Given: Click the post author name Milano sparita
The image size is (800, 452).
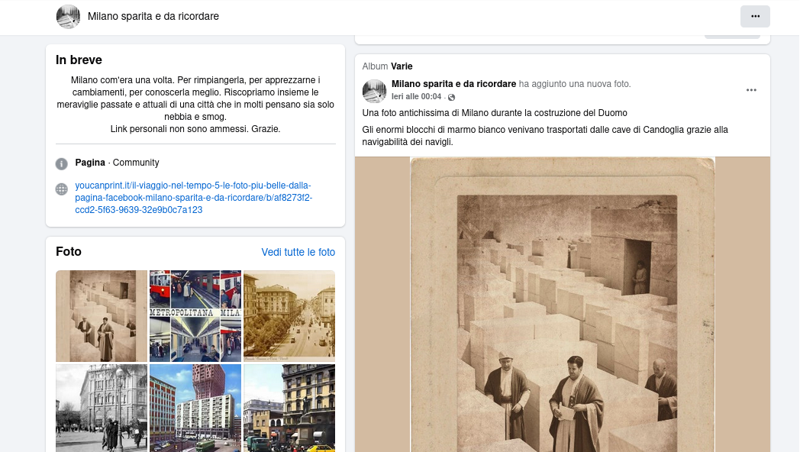Looking at the screenshot, I should click(453, 84).
